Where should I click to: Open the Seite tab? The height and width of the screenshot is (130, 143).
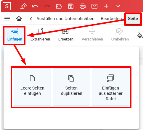133,19
